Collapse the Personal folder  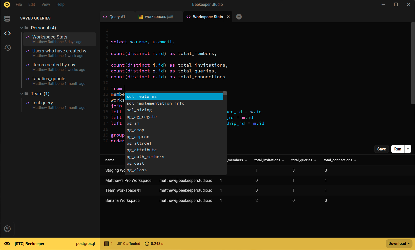[x=22, y=28]
